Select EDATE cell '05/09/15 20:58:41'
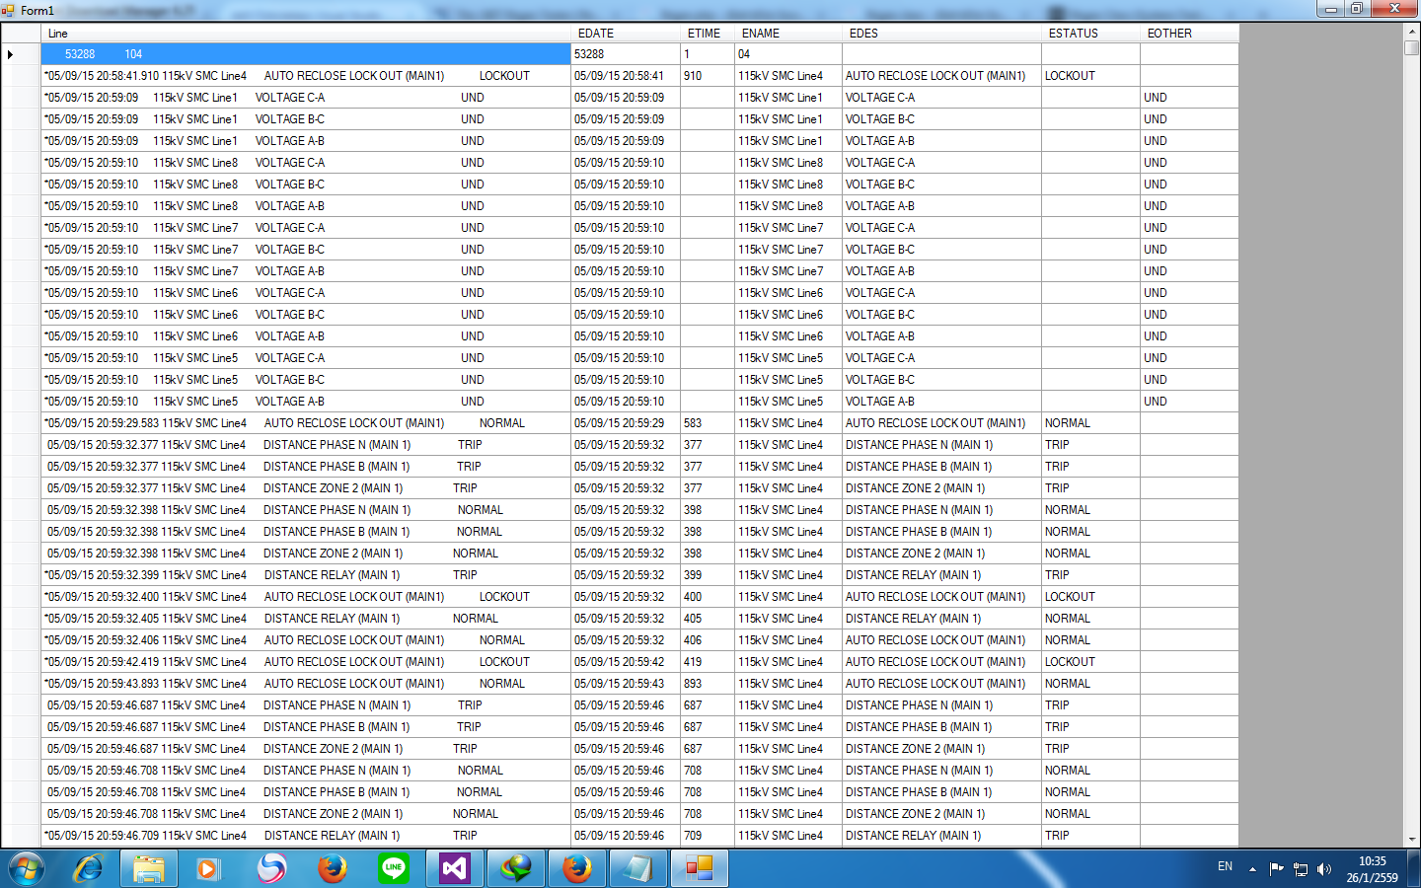 pyautogui.click(x=627, y=76)
